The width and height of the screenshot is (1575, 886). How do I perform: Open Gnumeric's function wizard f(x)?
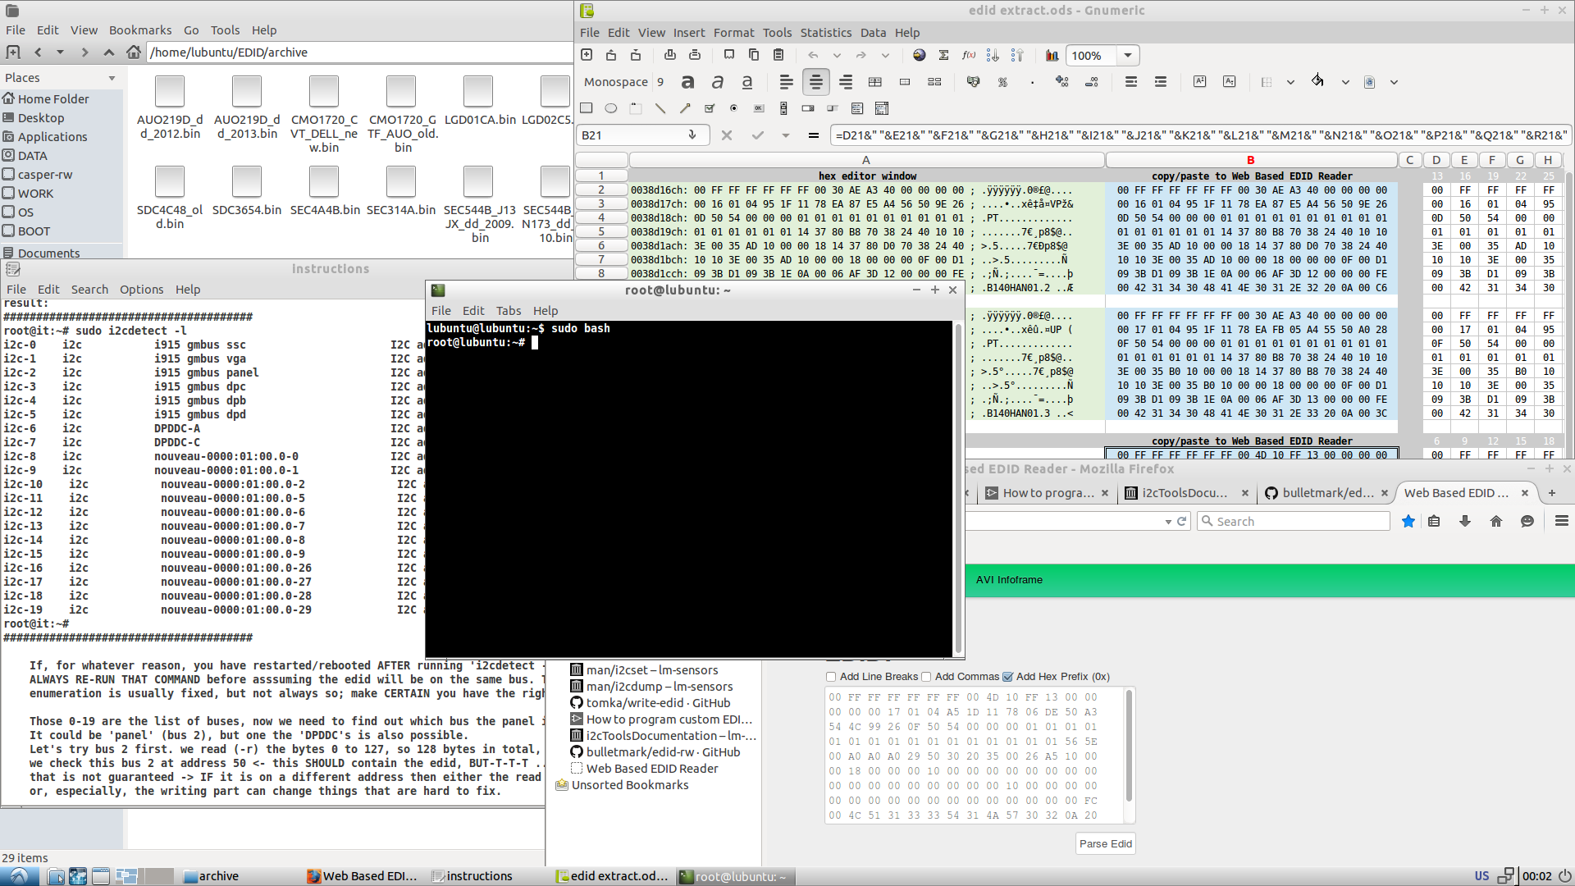(969, 55)
